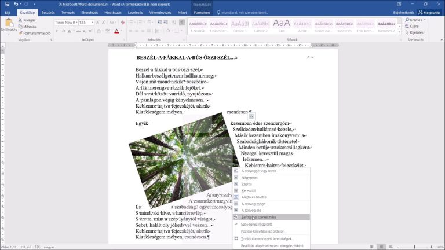This screenshot has width=445, height=250.
Task: Click the center alignment icon
Action: 137,31
